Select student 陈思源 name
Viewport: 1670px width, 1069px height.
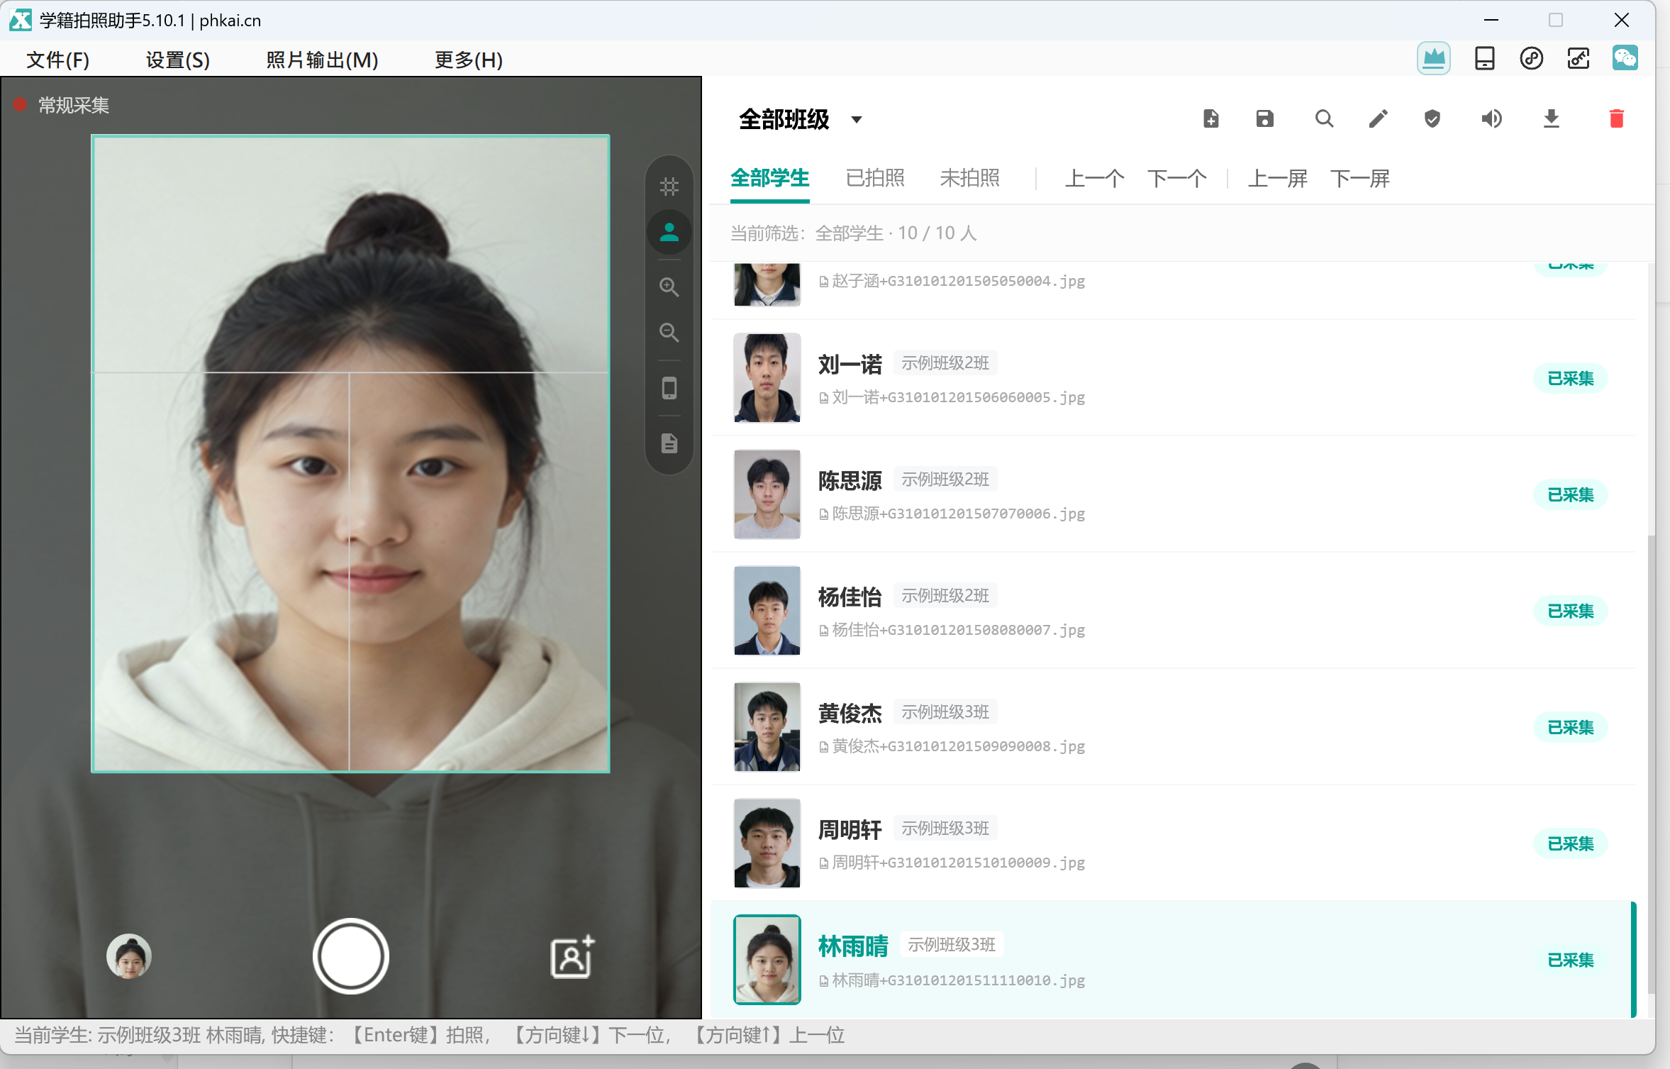(x=850, y=480)
